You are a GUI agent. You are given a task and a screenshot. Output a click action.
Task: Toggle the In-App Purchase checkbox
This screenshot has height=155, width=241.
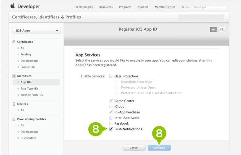[x=111, y=112]
